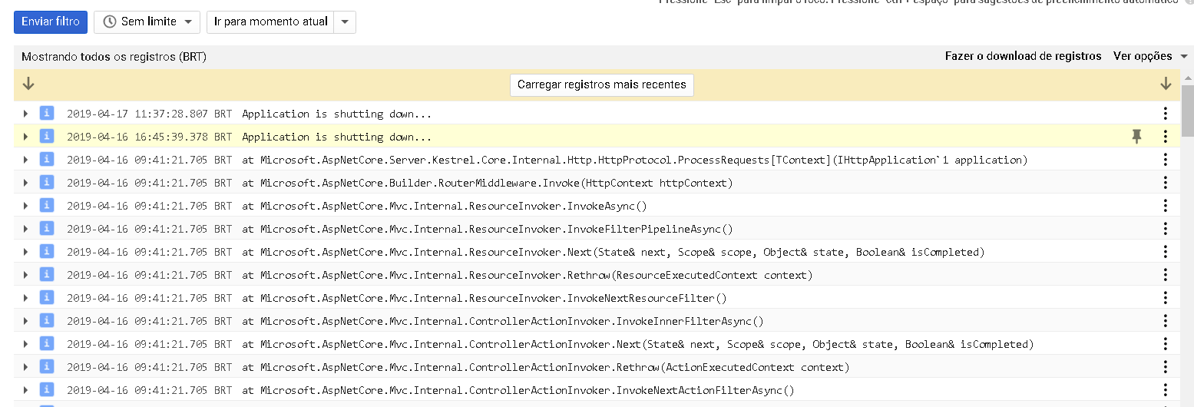1194x407 pixels.
Task: Open more menu for ResourceInvoker.Next row
Action: 1166,252
